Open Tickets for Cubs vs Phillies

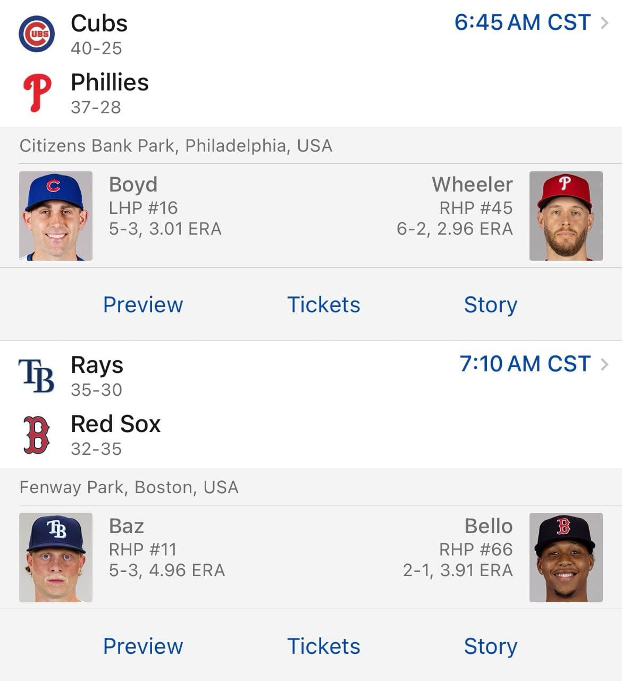tap(323, 305)
